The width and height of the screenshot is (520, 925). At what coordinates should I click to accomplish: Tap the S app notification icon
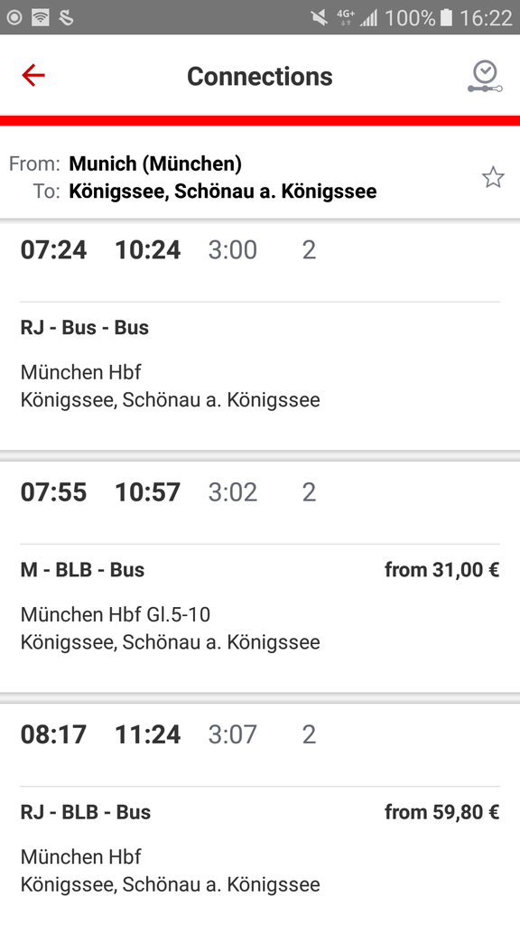click(x=66, y=17)
